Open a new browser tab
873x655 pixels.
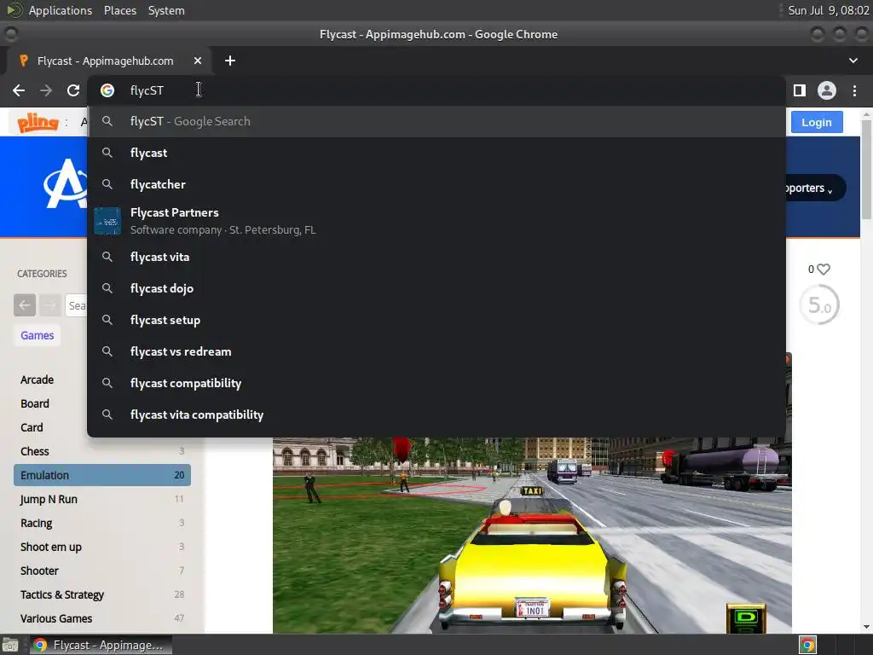tap(230, 61)
